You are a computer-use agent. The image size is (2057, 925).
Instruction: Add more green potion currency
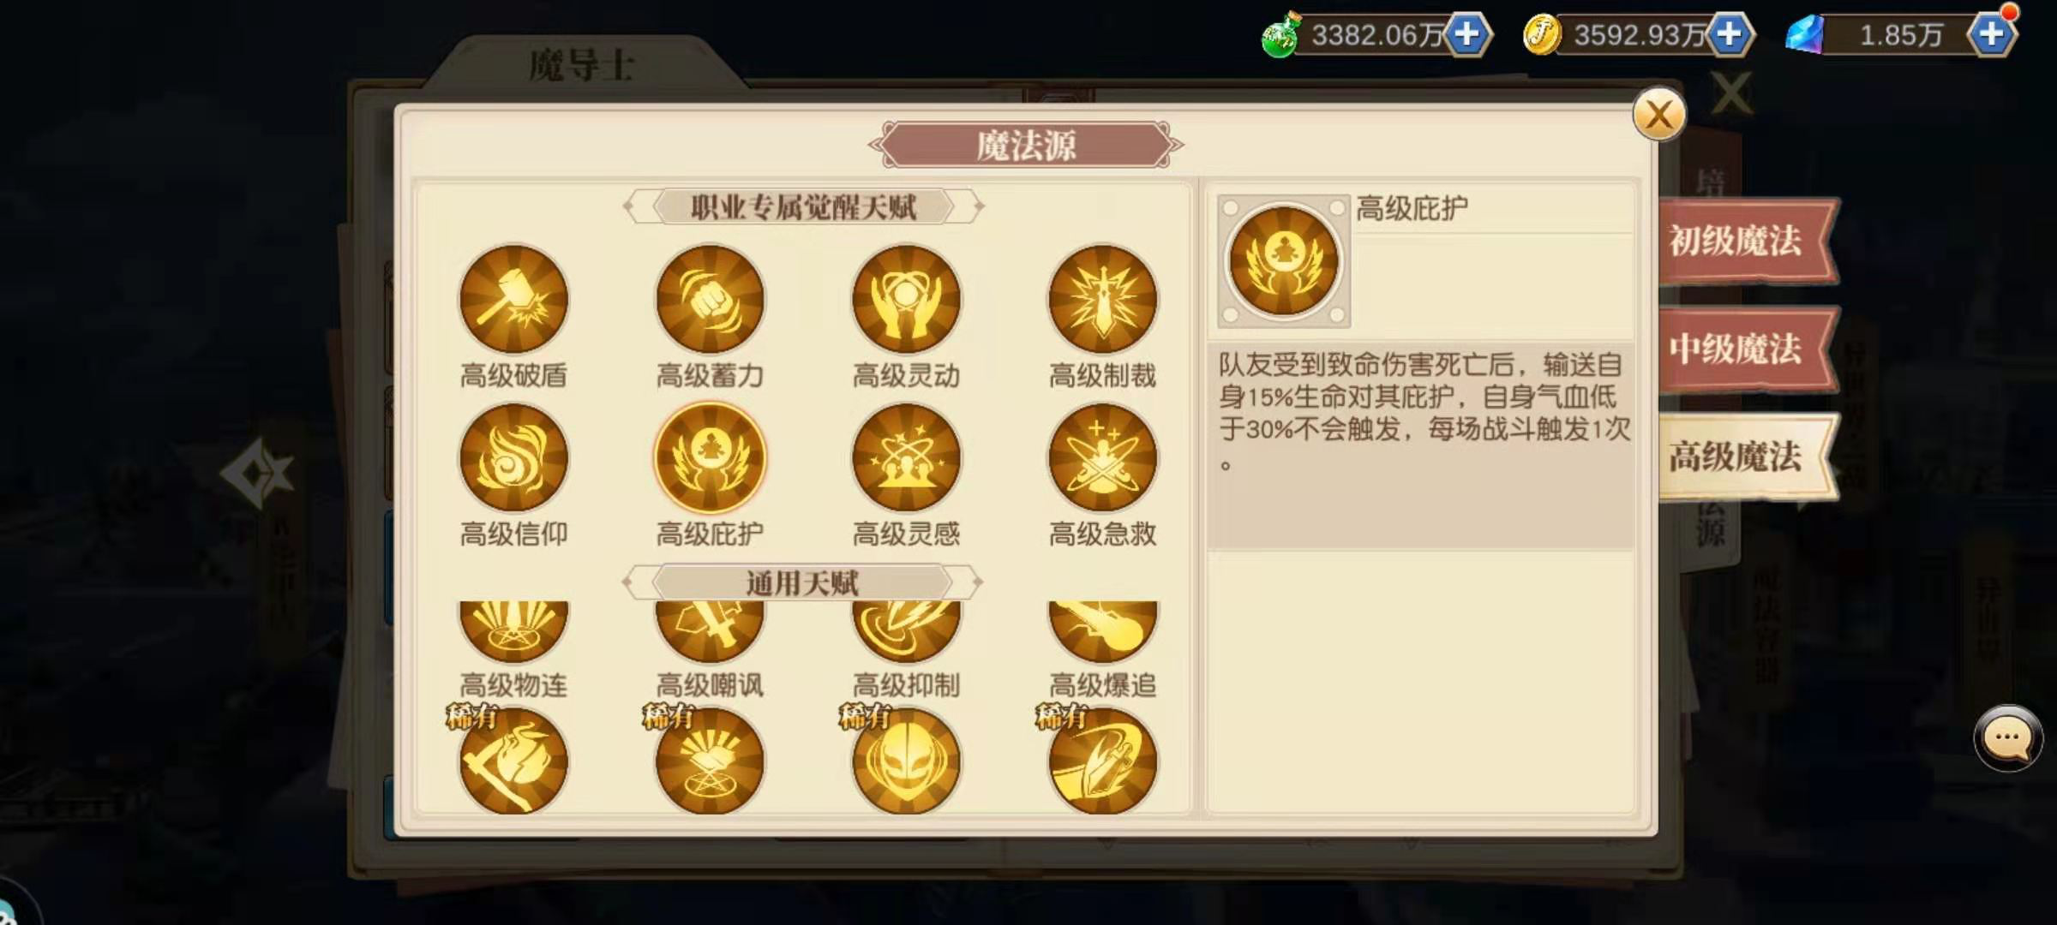click(x=1468, y=35)
